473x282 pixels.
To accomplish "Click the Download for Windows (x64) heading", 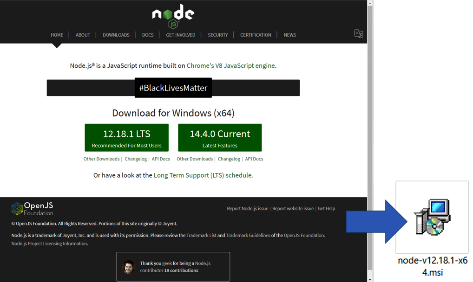I will point(173,113).
